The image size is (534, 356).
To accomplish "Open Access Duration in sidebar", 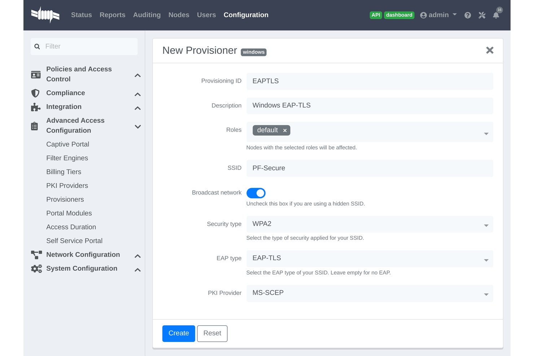I will pos(71,227).
